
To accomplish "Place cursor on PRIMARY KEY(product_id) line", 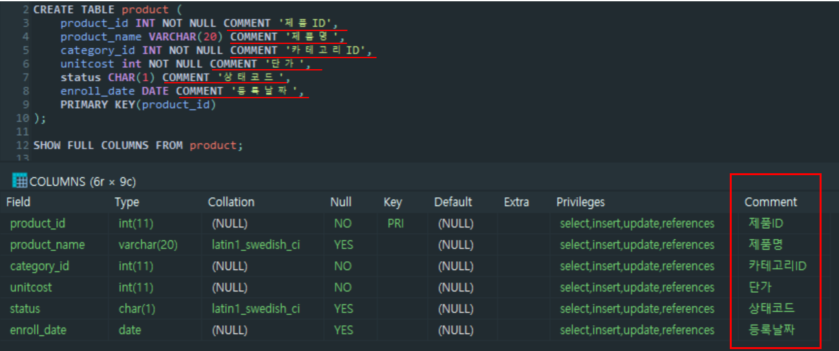I will tap(138, 105).
